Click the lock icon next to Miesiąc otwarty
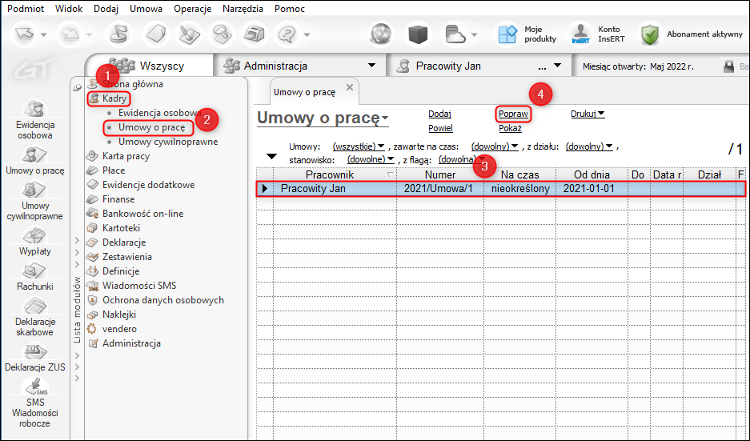This screenshot has width=750, height=441. pos(728,66)
